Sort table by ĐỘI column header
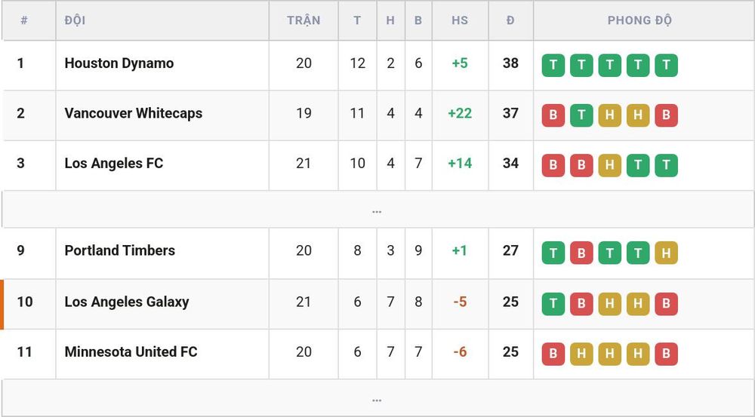Image resolution: width=755 pixels, height=417 pixels. point(75,20)
